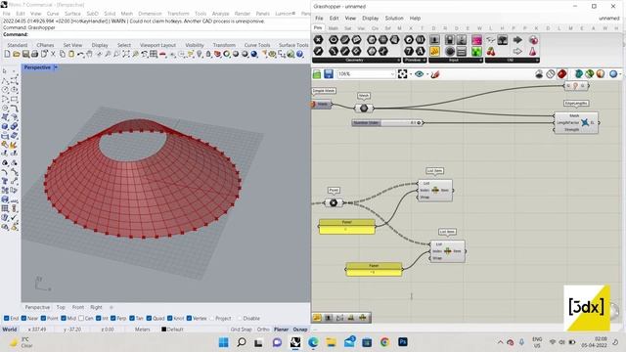Click the Zoom Extents icon in Rhino toolbar
This screenshot has width=626, height=352.
[126, 54]
